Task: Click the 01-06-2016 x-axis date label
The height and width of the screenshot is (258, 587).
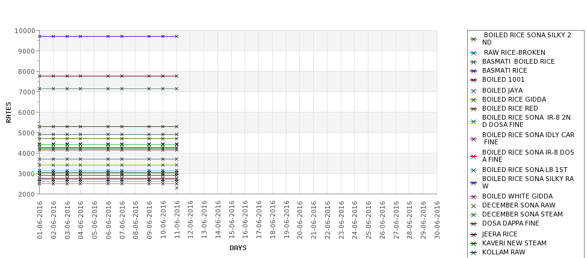Action: click(40, 220)
